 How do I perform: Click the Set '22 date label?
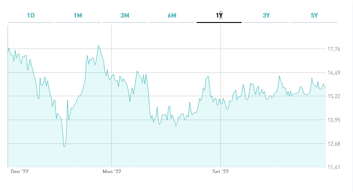tap(220, 171)
